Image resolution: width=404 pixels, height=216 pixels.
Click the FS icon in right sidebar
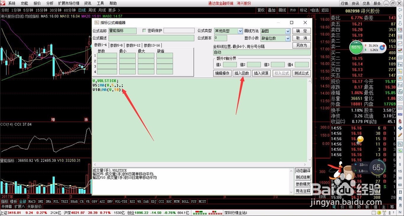point(400,144)
